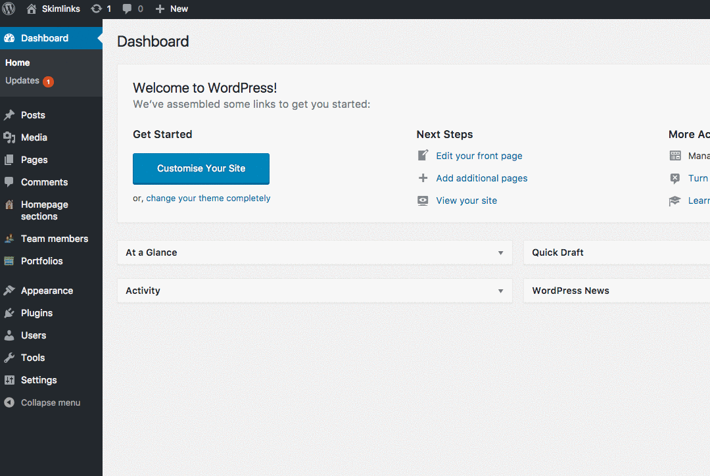Open the Skimlinks site name menu
Screen dimensions: 710x476
pyautogui.click(x=60, y=9)
